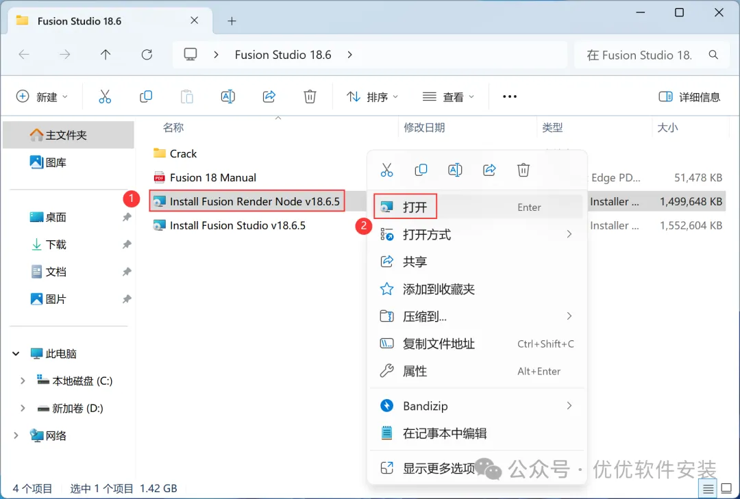740x499 pixels.
Task: Click the Delete trash icon in the toolbar
Action: tap(310, 97)
